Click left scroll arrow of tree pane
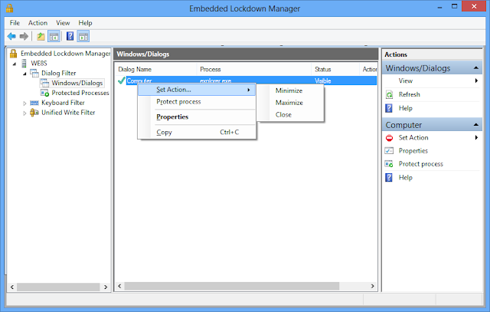Viewport: 490px width, 312px height. 12,287
